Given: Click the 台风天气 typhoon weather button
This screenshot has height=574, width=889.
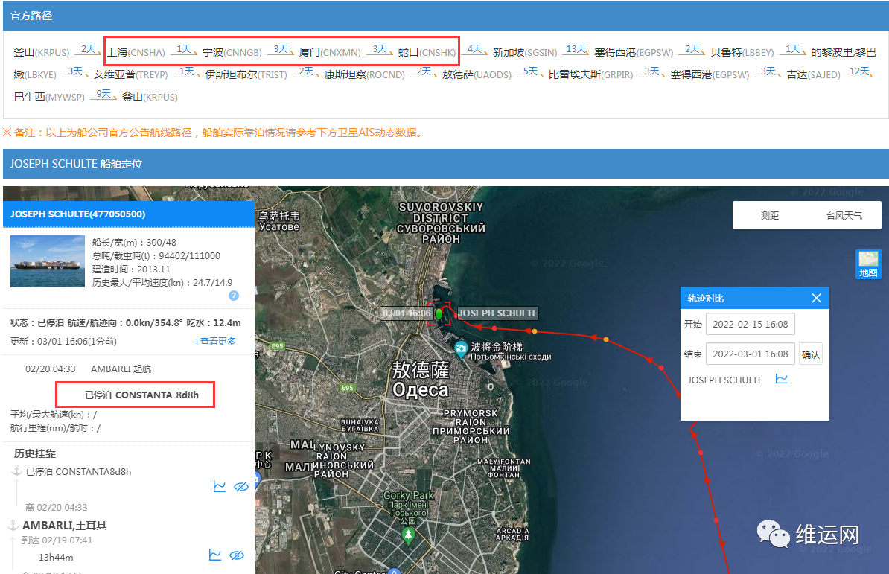Looking at the screenshot, I should click(x=844, y=215).
